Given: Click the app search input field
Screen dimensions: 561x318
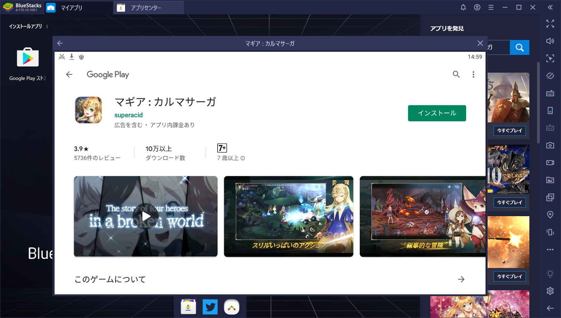Looking at the screenshot, I should (x=498, y=48).
